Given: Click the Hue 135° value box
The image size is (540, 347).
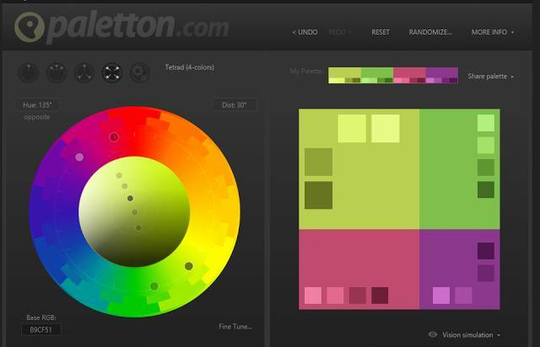Looking at the screenshot, I should [37, 105].
